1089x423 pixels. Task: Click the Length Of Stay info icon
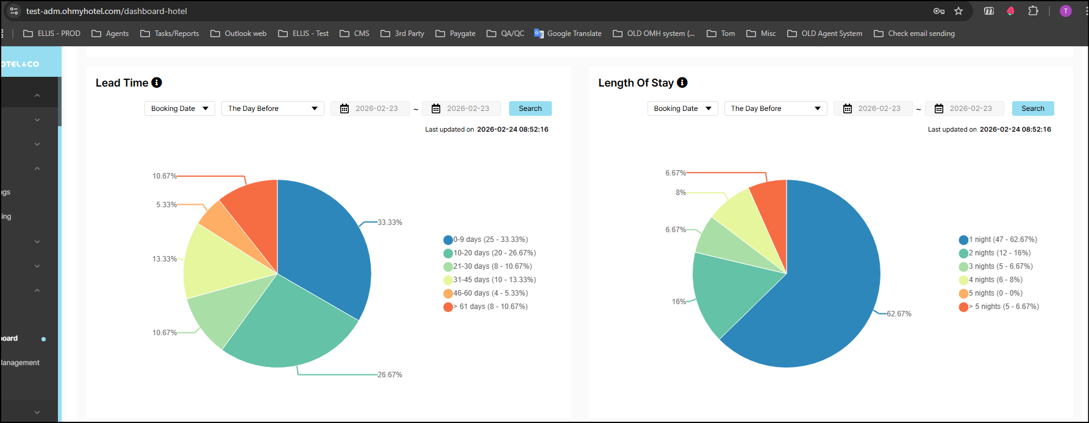[x=682, y=82]
